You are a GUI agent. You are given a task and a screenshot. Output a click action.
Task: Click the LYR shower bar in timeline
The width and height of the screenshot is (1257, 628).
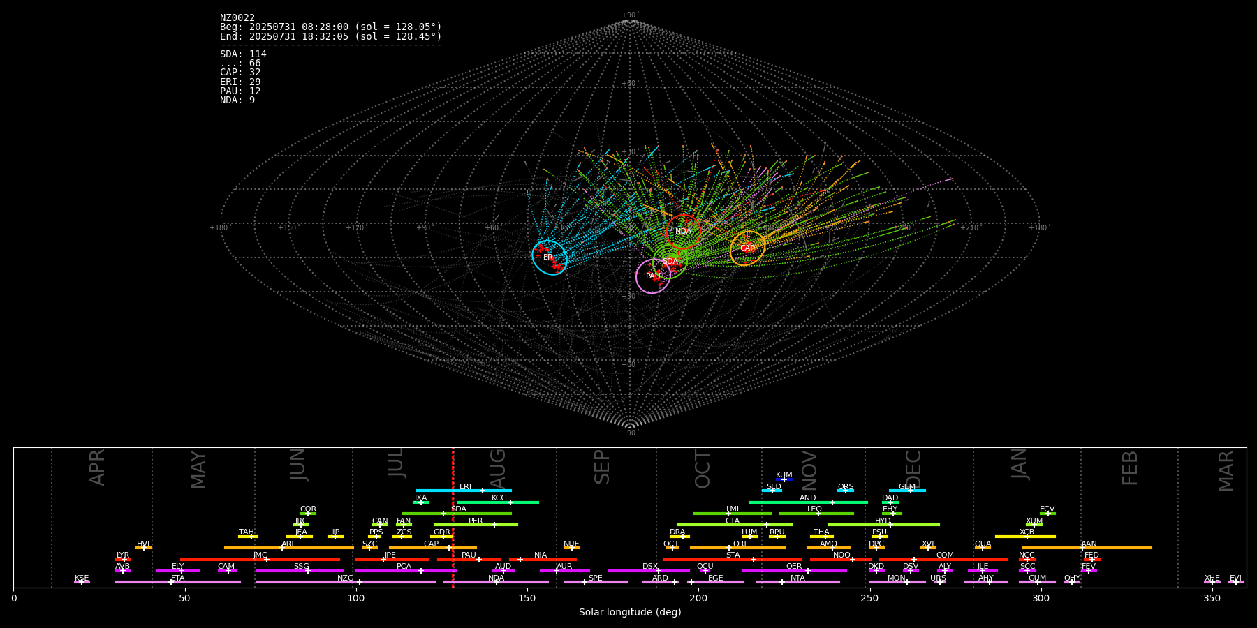[x=123, y=560]
